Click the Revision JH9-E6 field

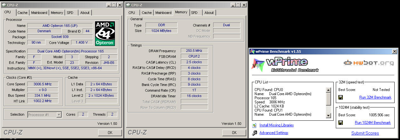coord(109,62)
